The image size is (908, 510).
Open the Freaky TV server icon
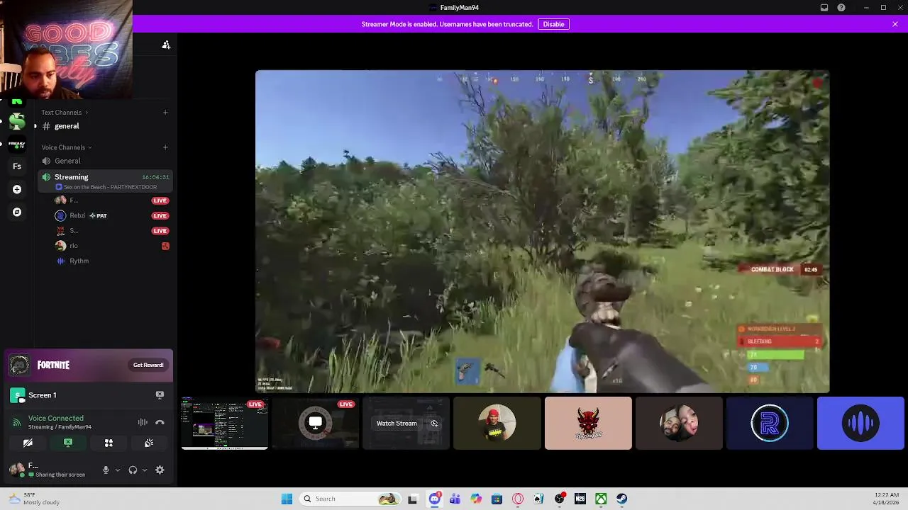point(17,144)
